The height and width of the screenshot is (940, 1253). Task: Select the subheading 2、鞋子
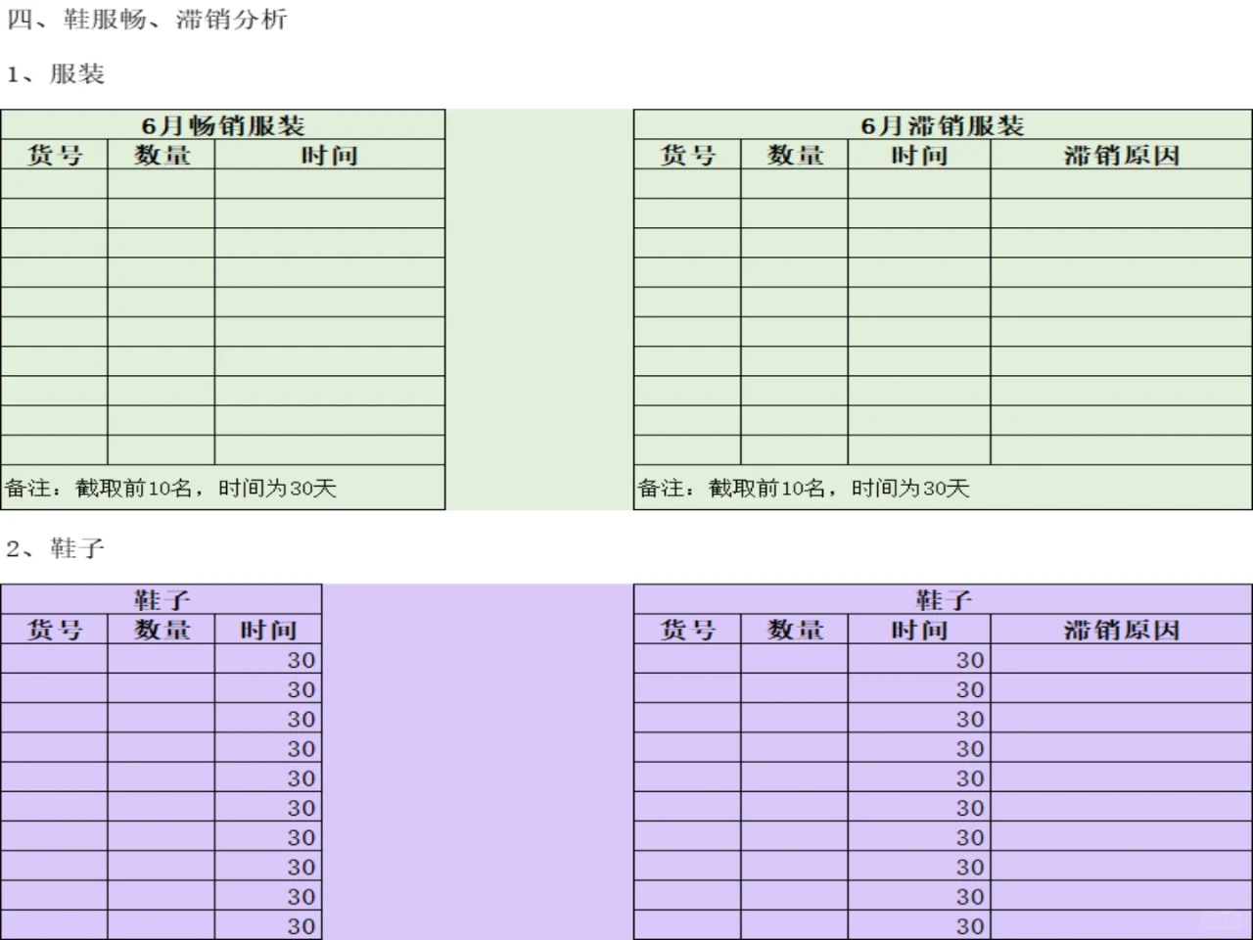(56, 548)
